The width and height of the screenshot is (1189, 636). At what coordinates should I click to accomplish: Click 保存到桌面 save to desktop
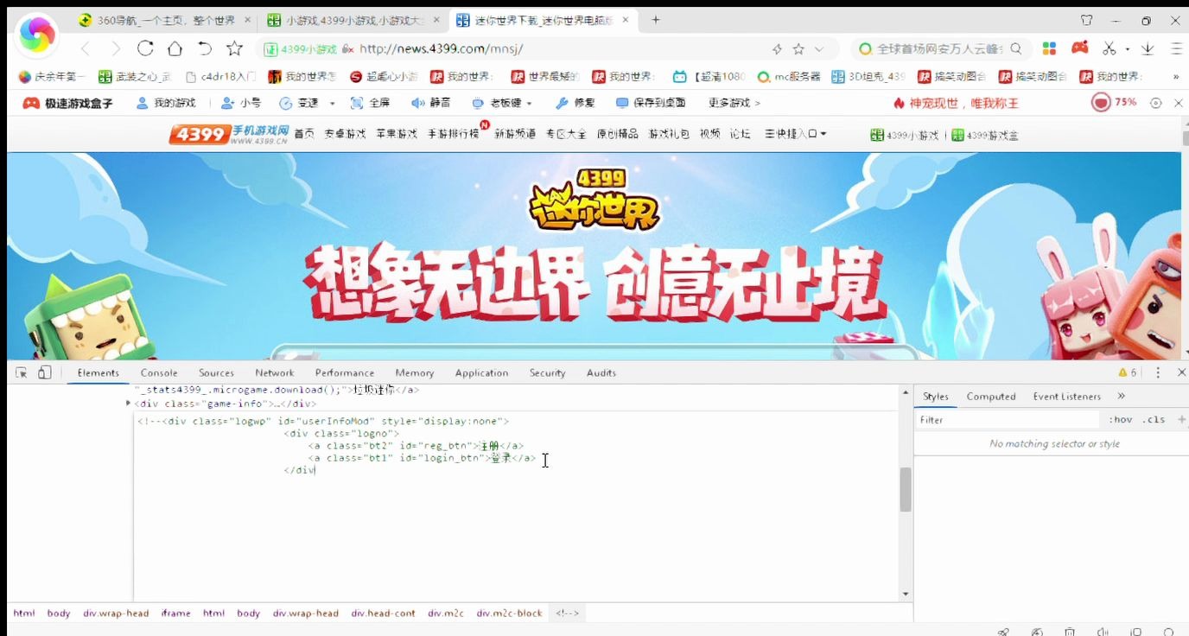point(651,103)
